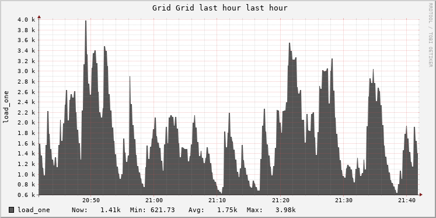Click the 4.0 k y-axis label
This screenshot has height=218, width=436.
coord(26,20)
